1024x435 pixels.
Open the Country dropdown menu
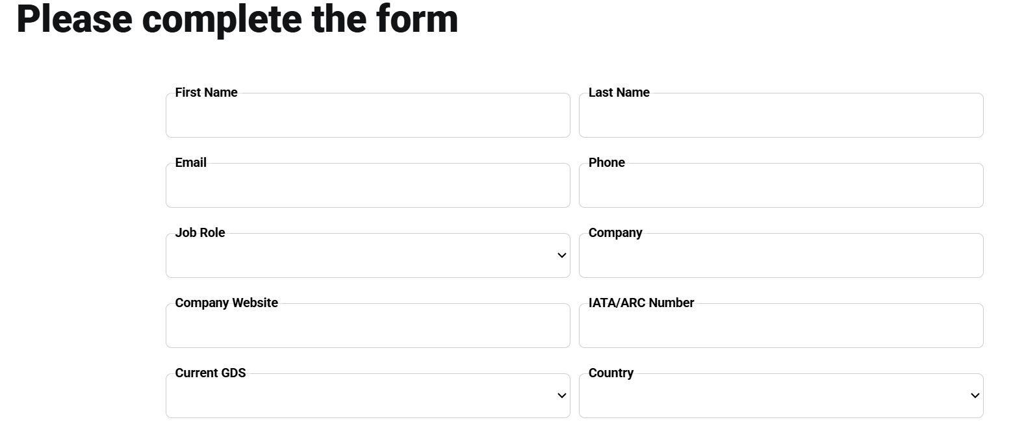click(x=780, y=395)
